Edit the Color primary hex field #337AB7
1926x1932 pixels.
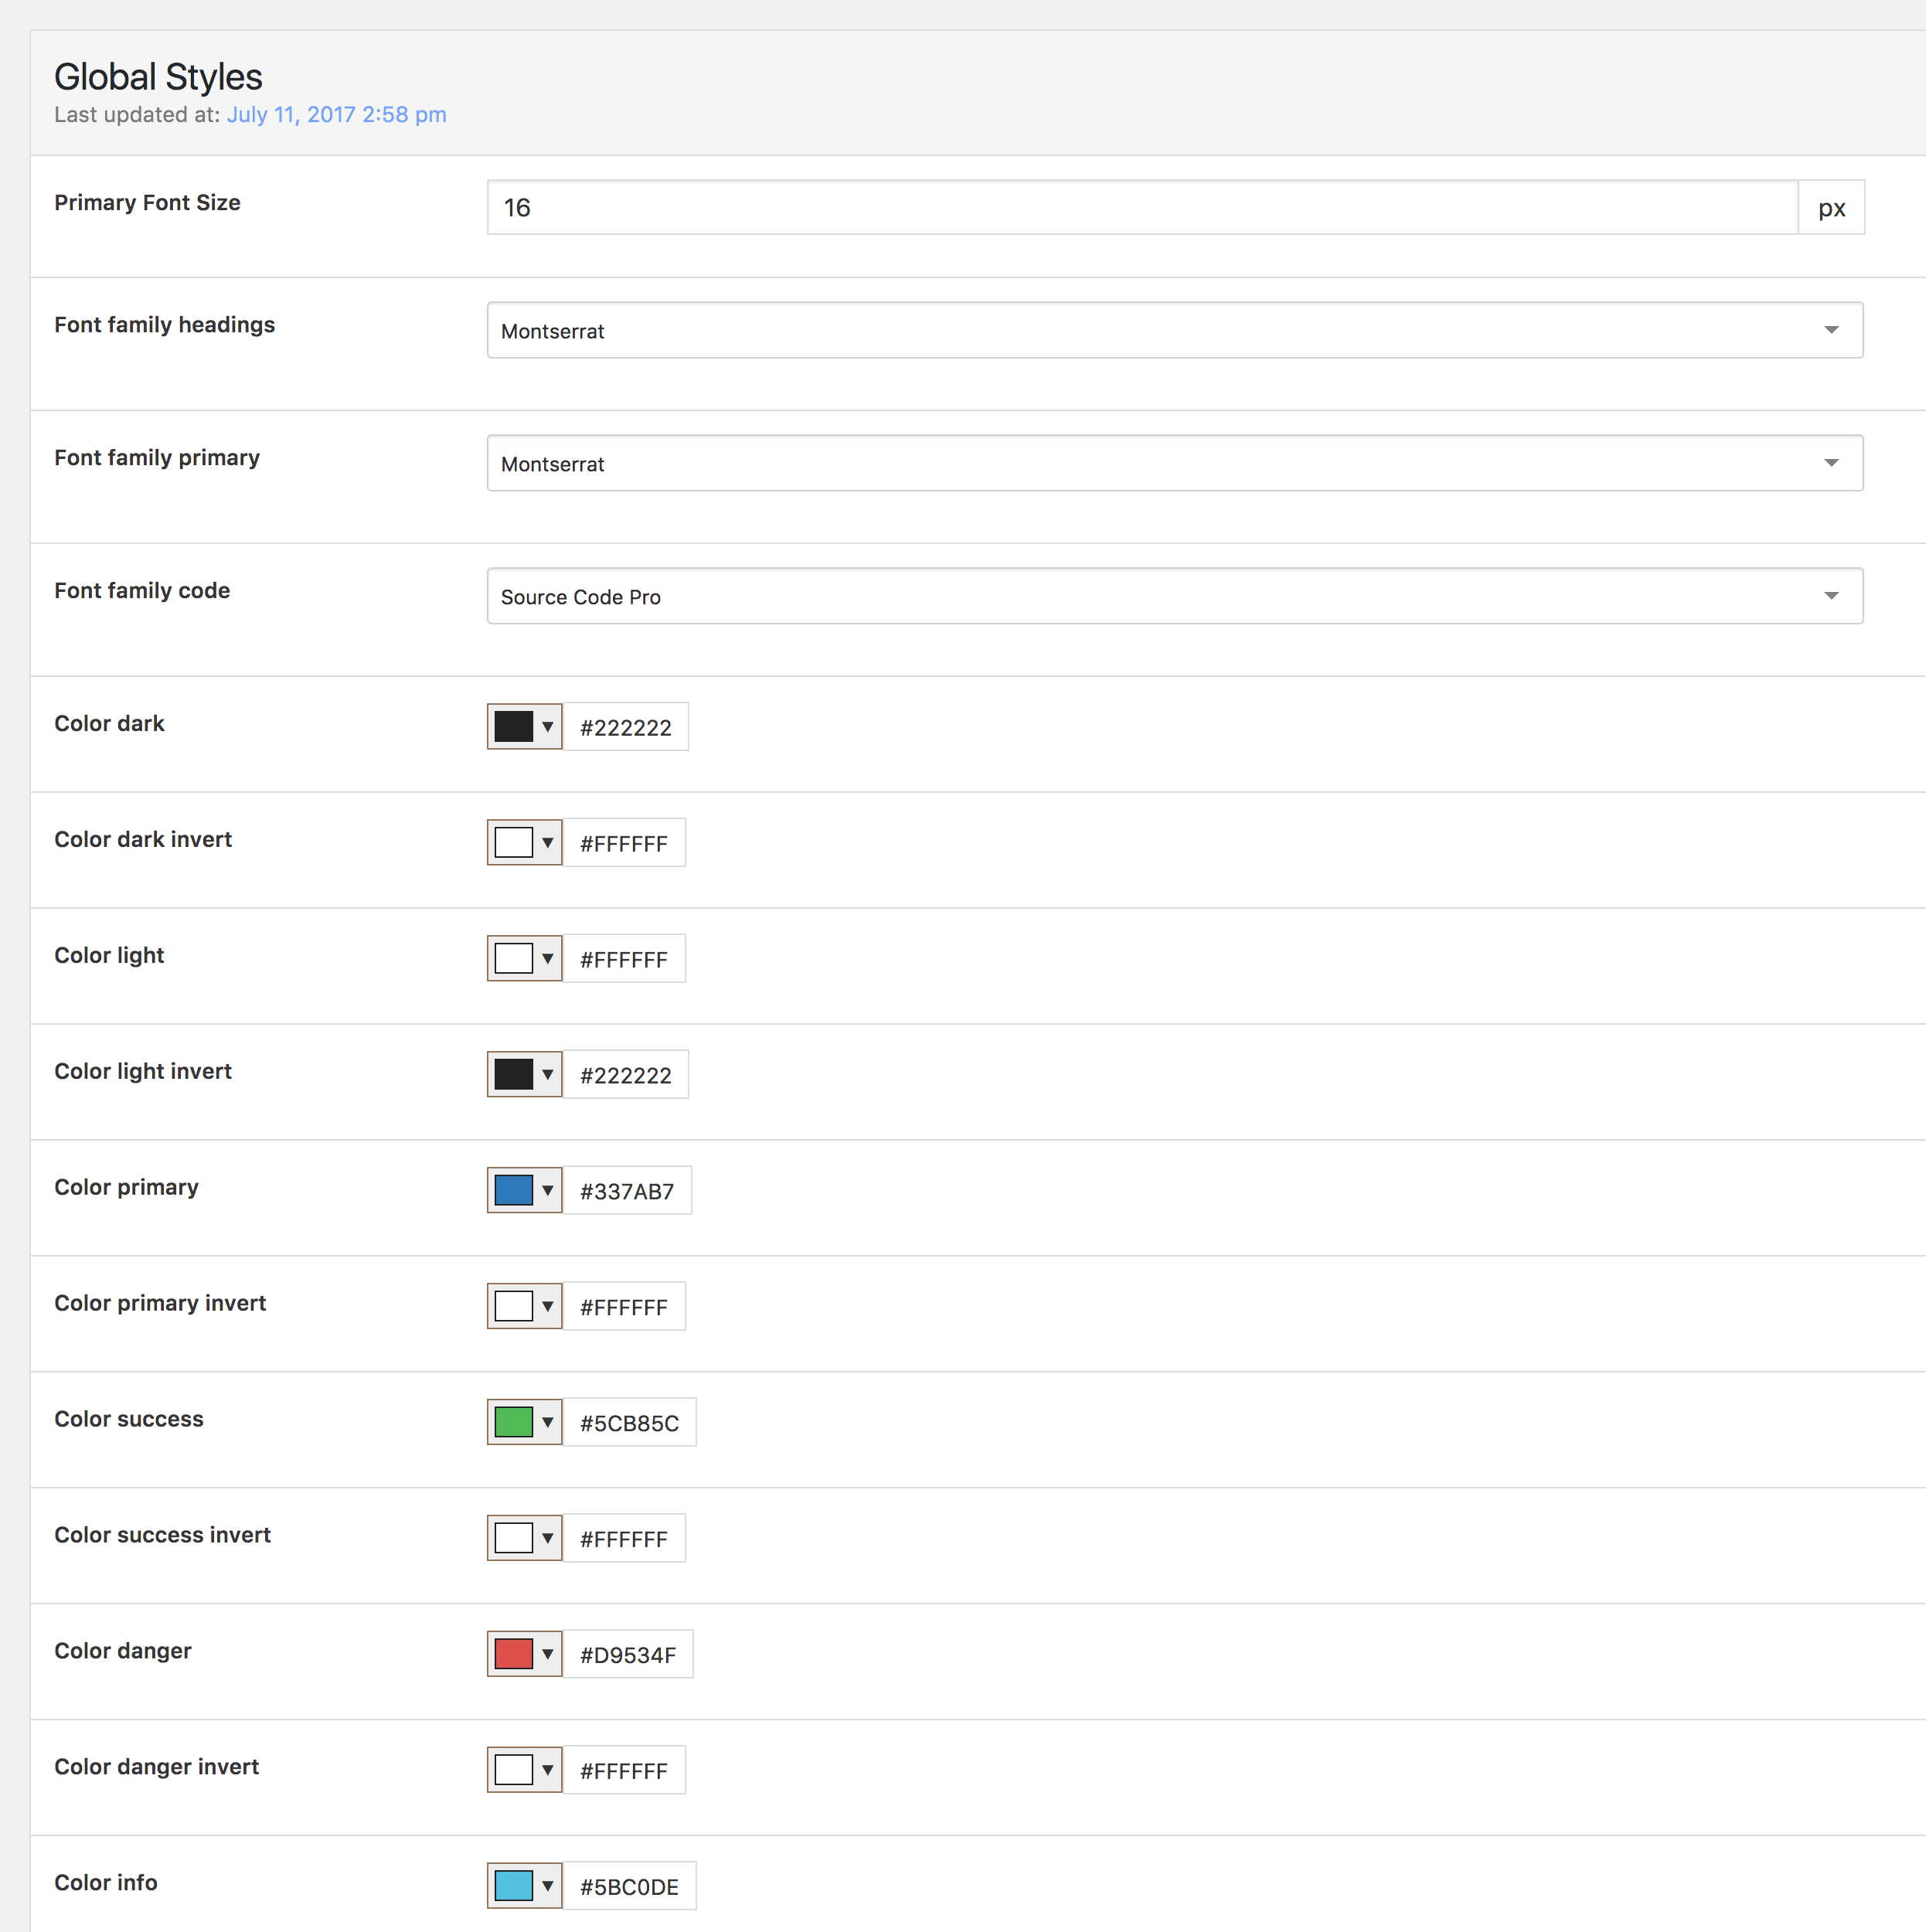pyautogui.click(x=627, y=1191)
